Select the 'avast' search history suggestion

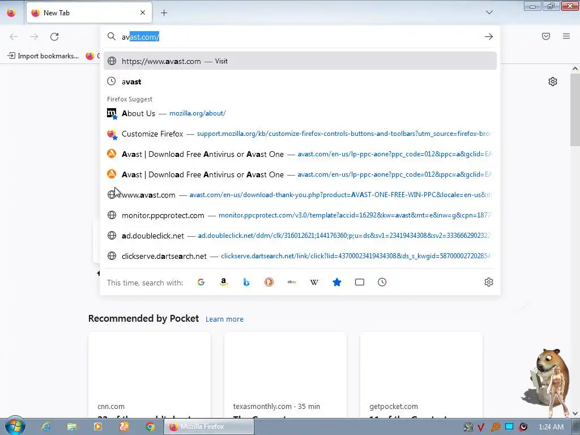(300, 82)
